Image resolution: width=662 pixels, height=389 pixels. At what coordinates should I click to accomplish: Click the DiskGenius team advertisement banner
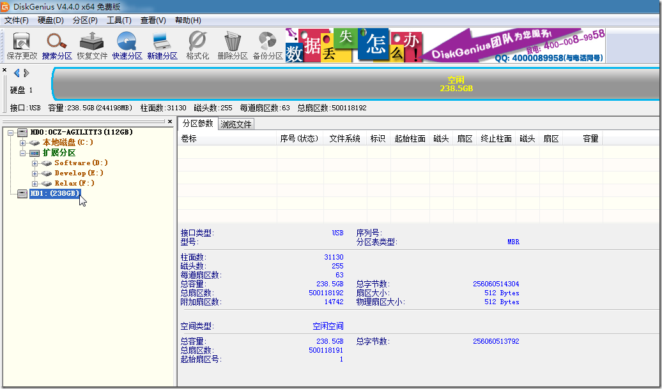445,45
